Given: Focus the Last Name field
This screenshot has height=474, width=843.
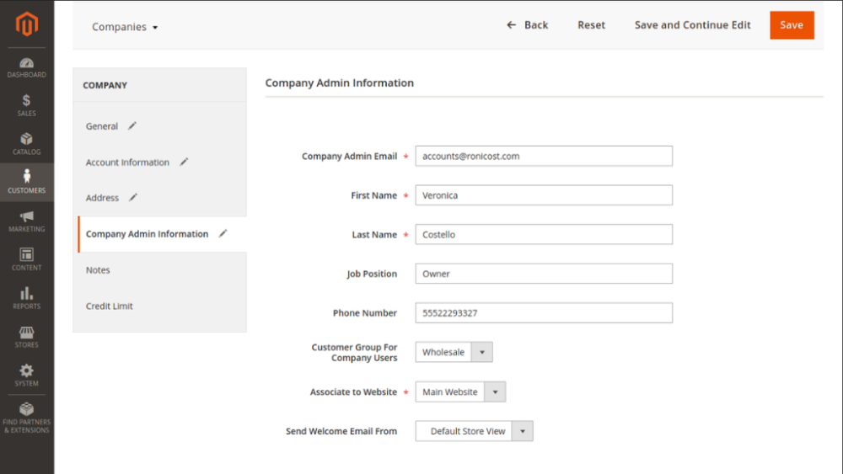Looking at the screenshot, I should click(x=544, y=235).
